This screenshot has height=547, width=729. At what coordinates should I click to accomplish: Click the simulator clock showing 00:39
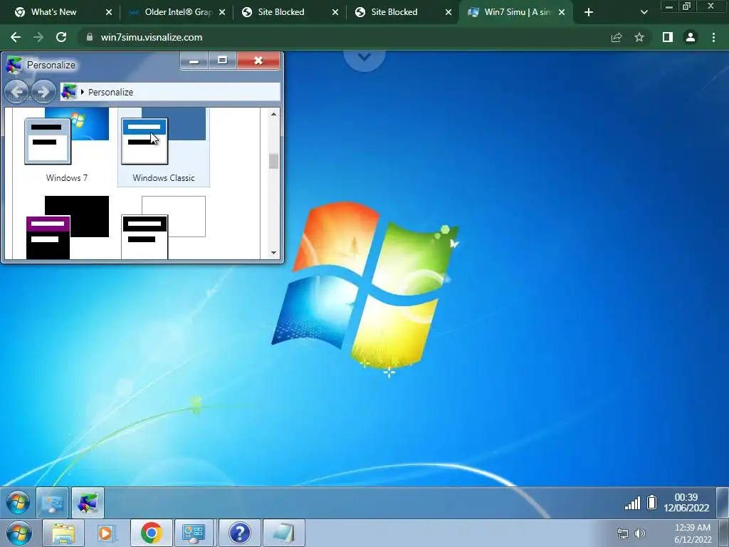(x=686, y=502)
